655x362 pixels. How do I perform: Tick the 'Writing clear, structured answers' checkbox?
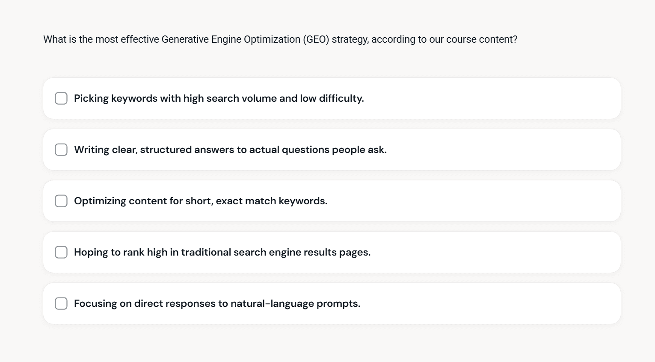pos(61,150)
